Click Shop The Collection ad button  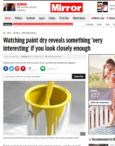click(100, 103)
